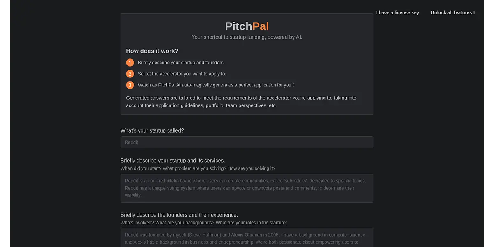
Task: Click into the startup description text area
Action: (247, 188)
